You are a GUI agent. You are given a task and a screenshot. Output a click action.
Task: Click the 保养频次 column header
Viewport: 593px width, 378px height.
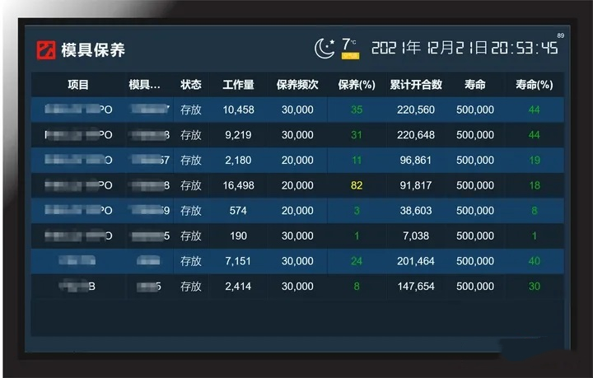point(297,85)
